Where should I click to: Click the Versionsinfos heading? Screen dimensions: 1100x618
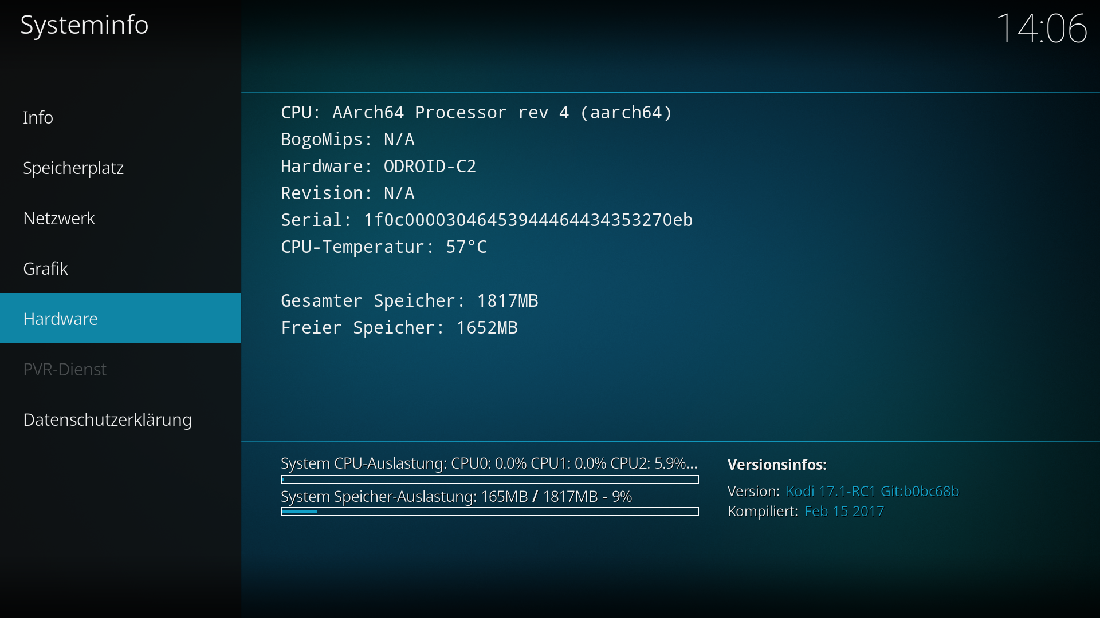click(777, 465)
